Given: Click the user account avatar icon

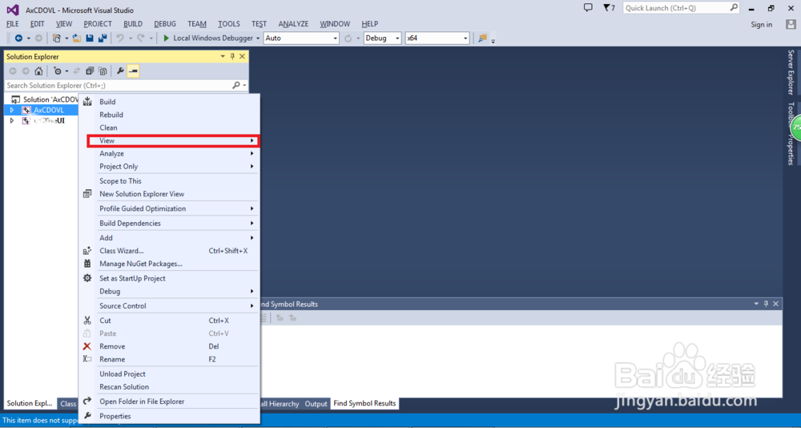Looking at the screenshot, I should pyautogui.click(x=791, y=25).
